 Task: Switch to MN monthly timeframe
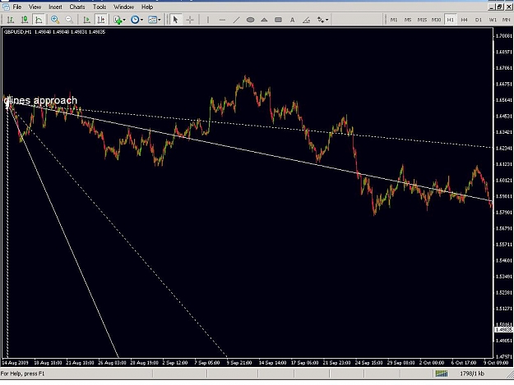pyautogui.click(x=506, y=20)
